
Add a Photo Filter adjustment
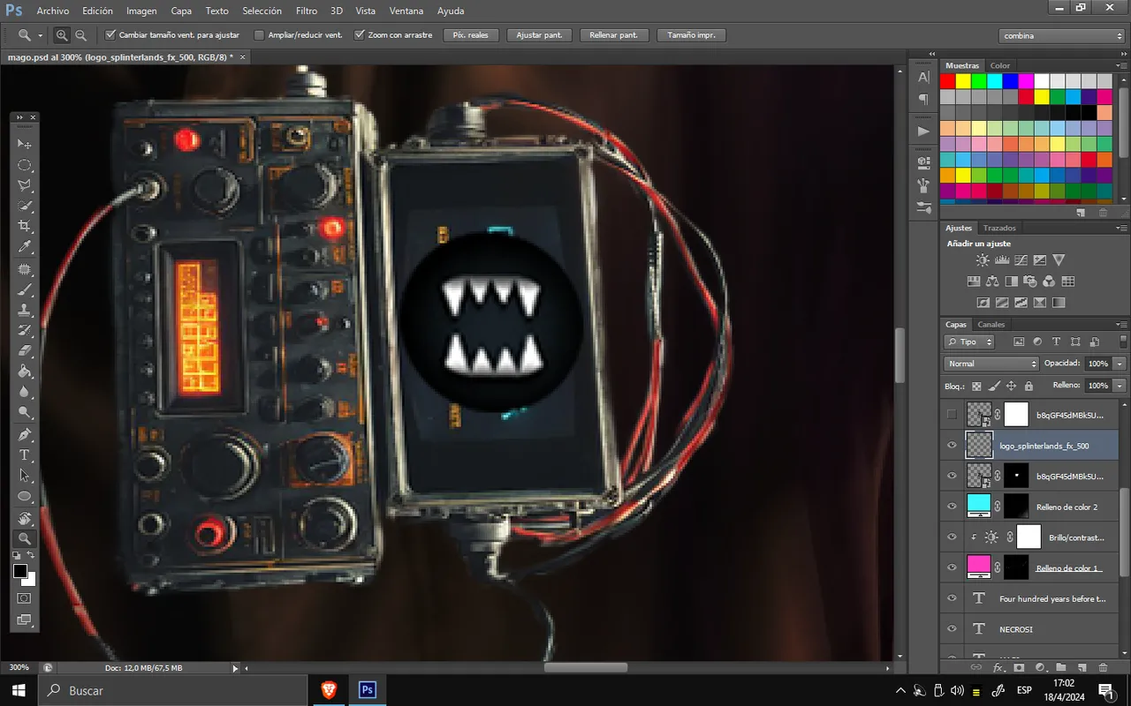point(1030,282)
